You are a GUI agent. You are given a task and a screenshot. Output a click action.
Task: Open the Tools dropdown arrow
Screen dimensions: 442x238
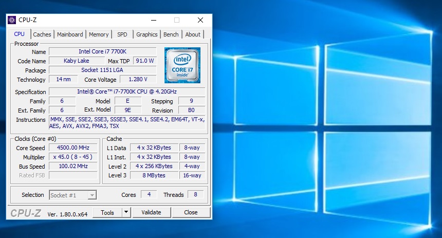(x=126, y=212)
